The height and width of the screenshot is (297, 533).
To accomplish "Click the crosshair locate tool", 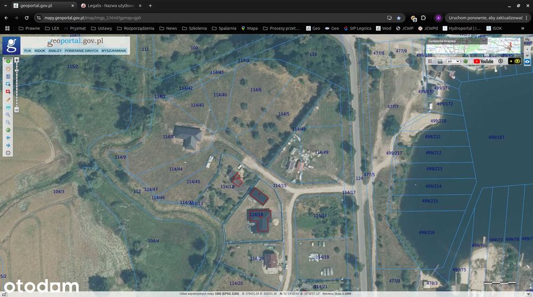I will (x=8, y=153).
